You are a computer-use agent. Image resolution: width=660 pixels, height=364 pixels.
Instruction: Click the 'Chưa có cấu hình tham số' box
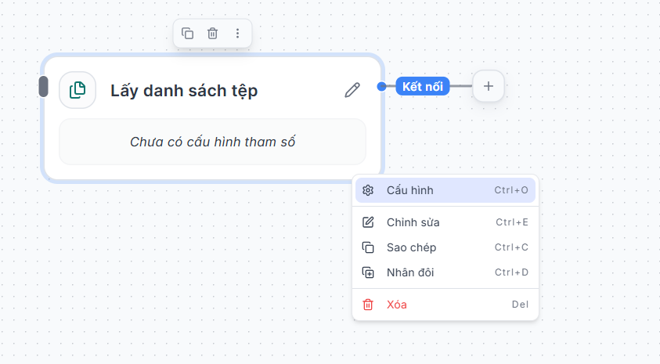(213, 142)
